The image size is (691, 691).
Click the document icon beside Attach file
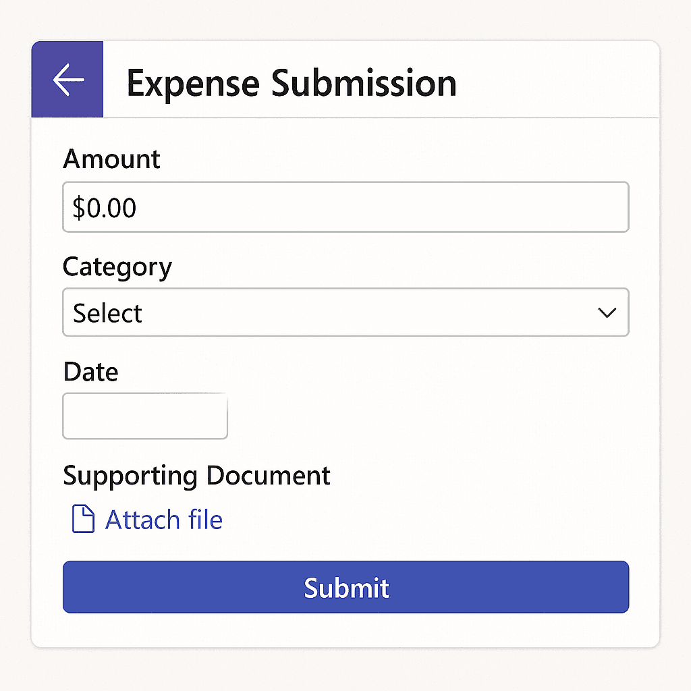click(x=82, y=520)
